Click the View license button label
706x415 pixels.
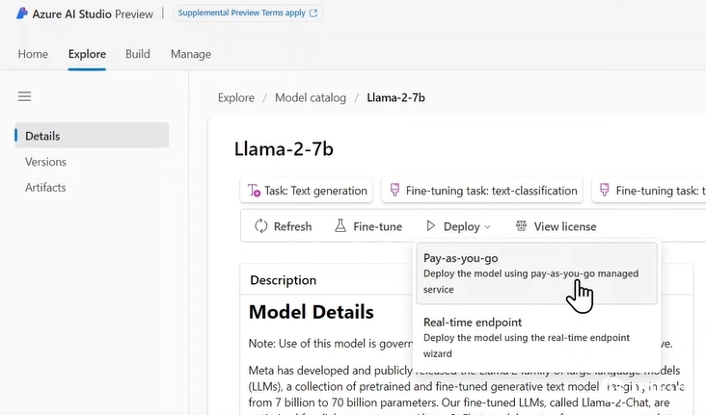click(x=565, y=226)
